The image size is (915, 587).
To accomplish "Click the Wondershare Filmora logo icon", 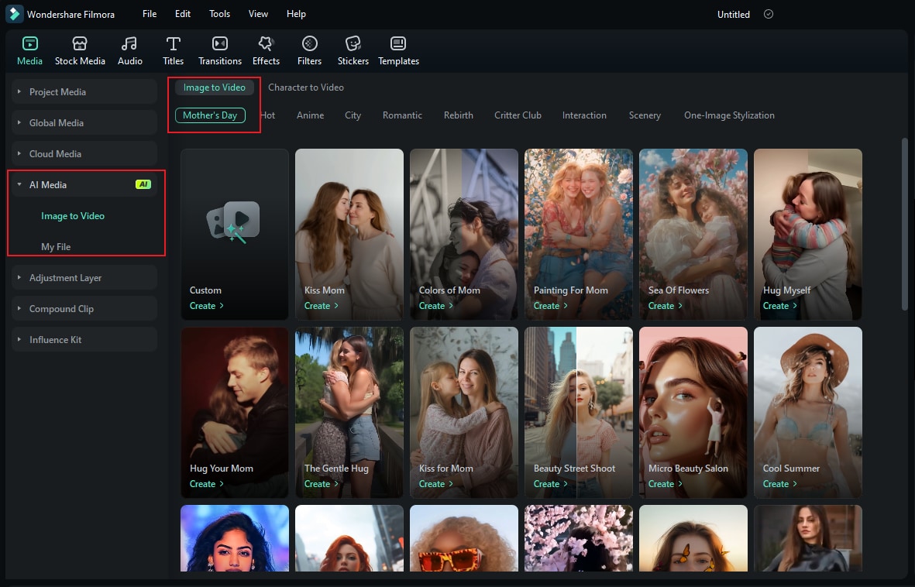I will [x=14, y=14].
